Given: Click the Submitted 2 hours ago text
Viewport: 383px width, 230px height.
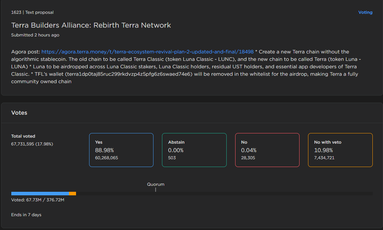Looking at the screenshot, I should point(35,35).
